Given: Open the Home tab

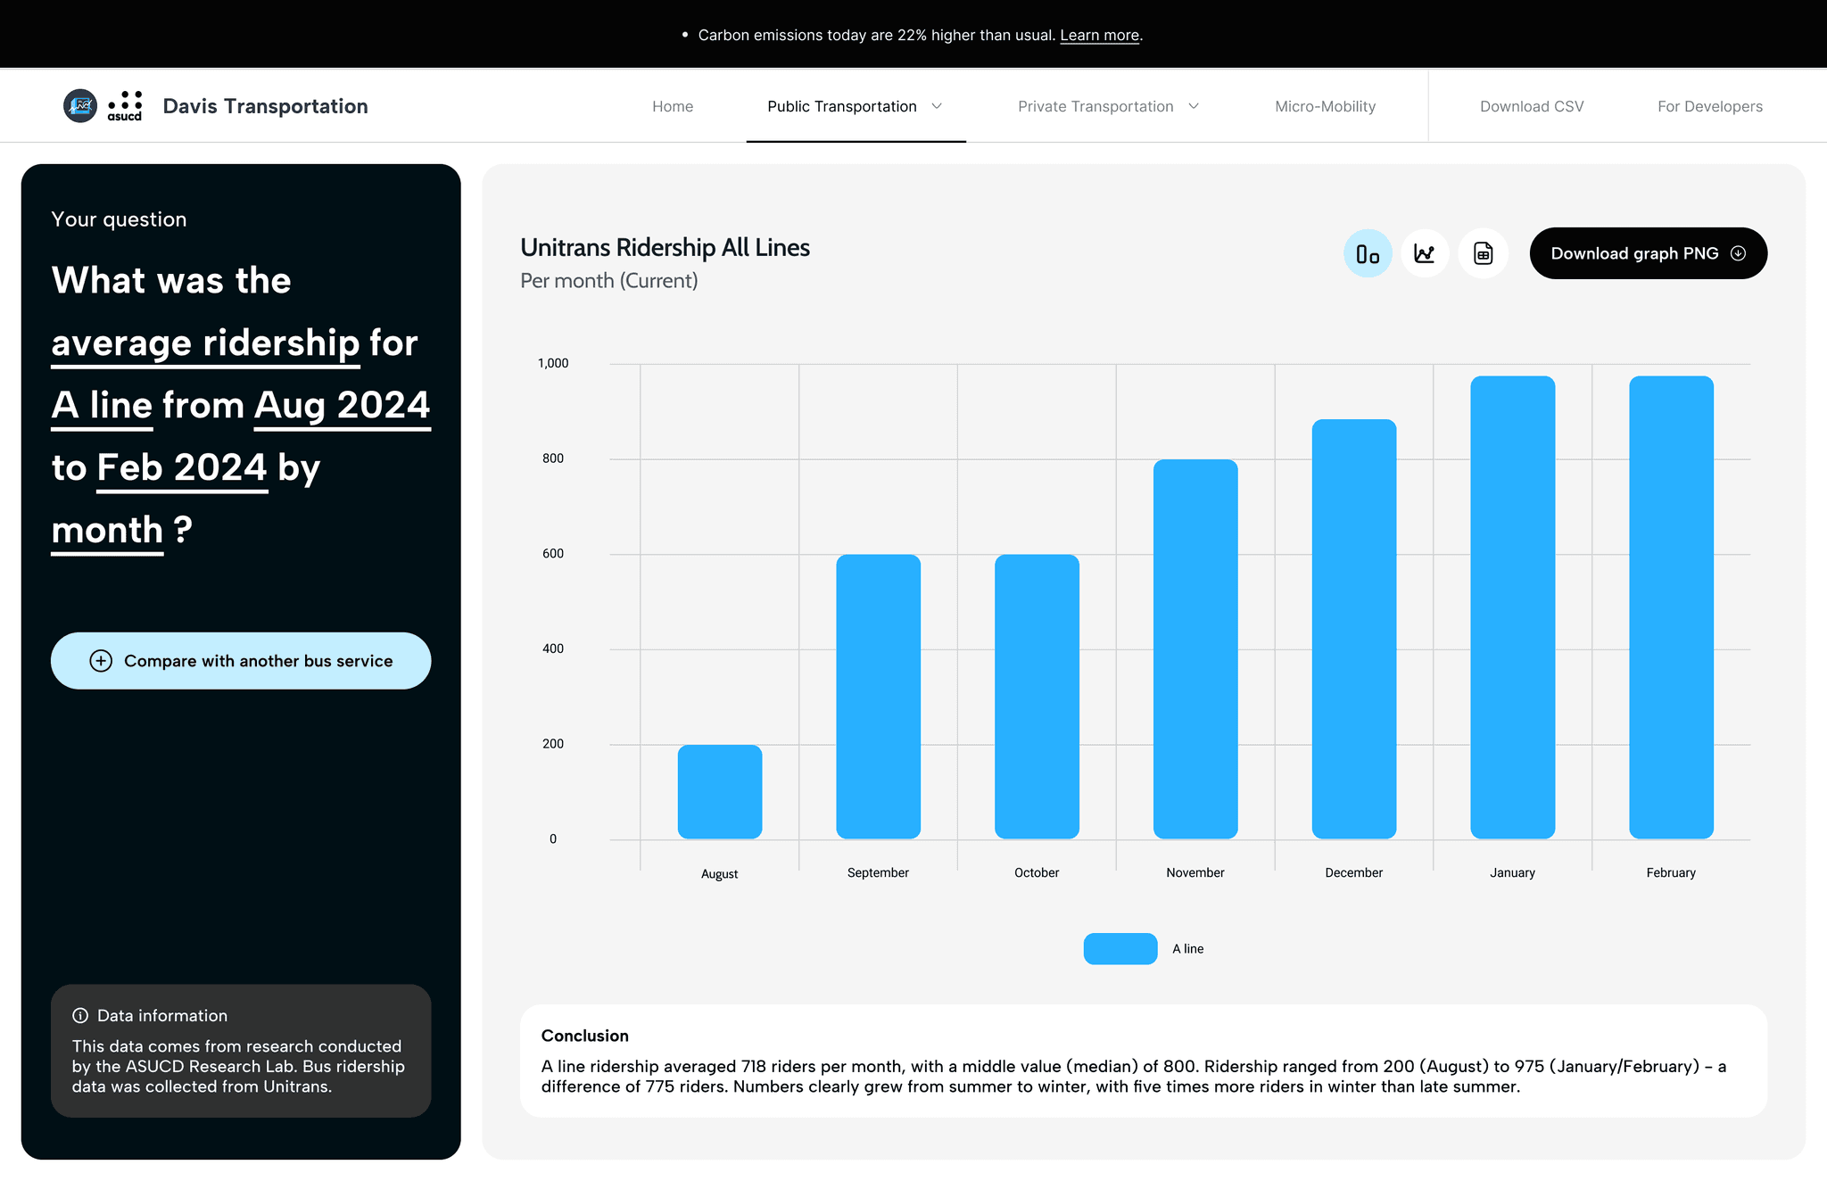Looking at the screenshot, I should pos(673,106).
